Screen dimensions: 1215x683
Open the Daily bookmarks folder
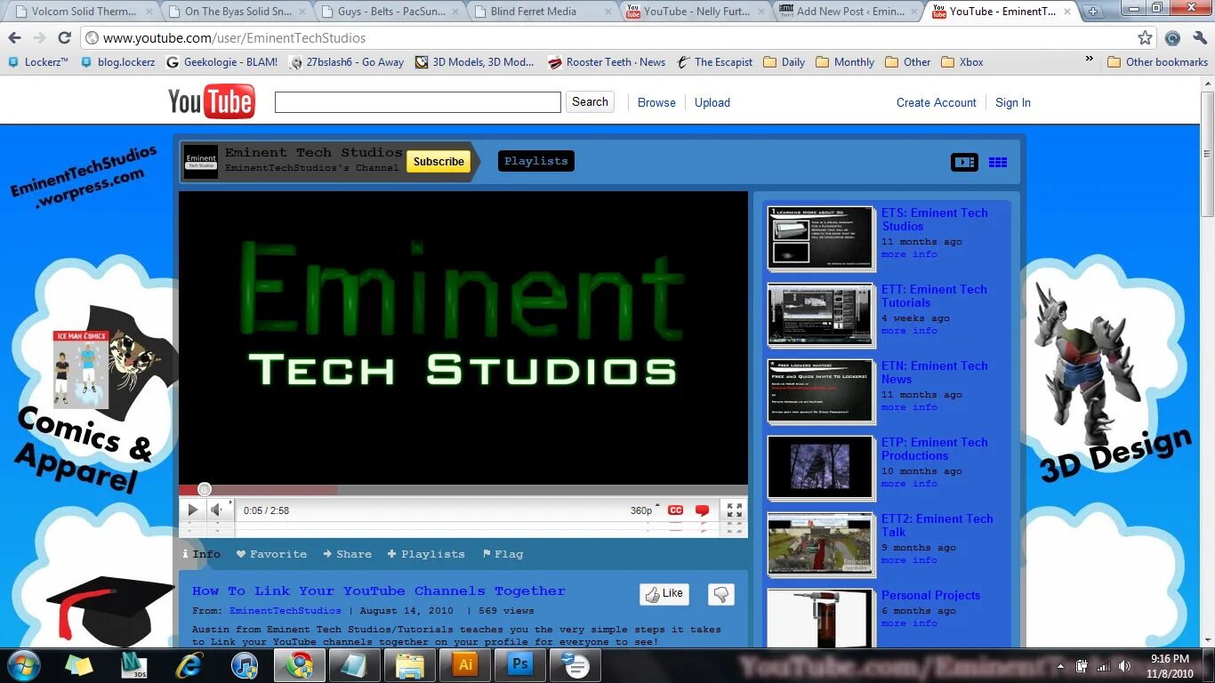[x=784, y=62]
